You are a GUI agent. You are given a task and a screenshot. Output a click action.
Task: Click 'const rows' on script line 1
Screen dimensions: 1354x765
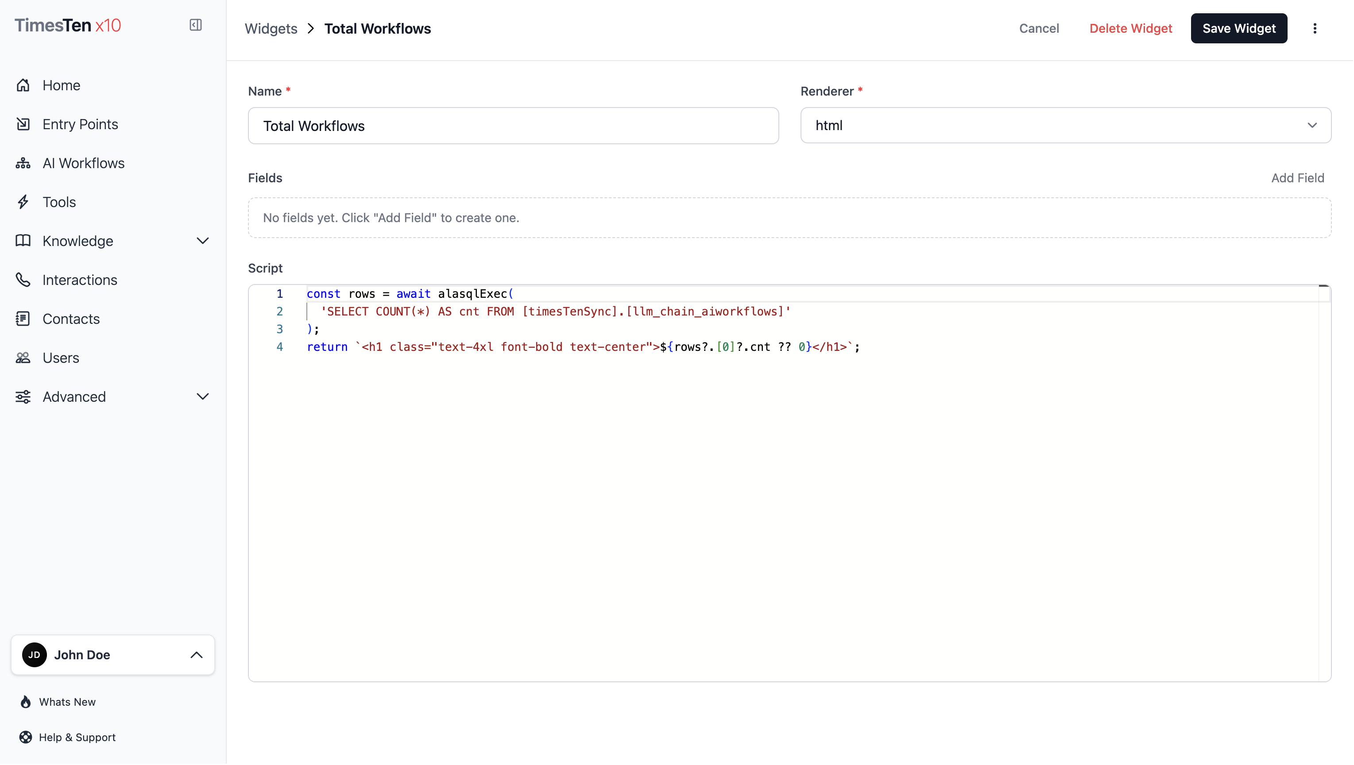[x=341, y=294]
